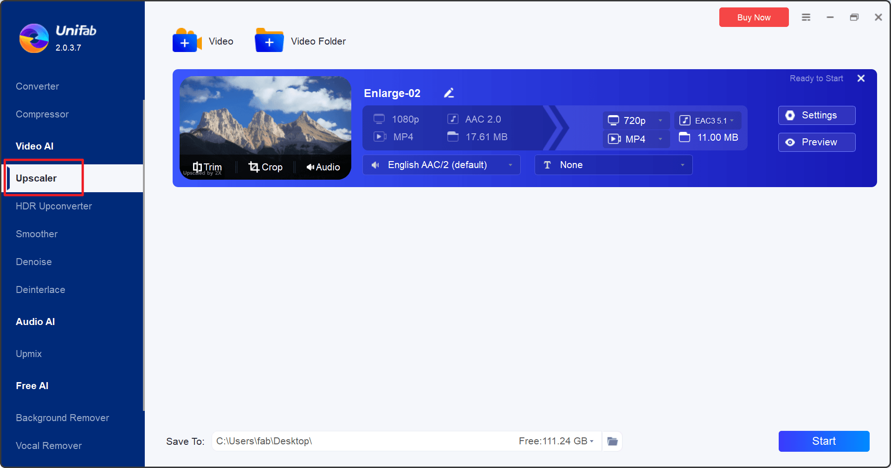Screen dimensions: 891x468
Task: Click the 17.61 MB source size
Action: click(486, 137)
